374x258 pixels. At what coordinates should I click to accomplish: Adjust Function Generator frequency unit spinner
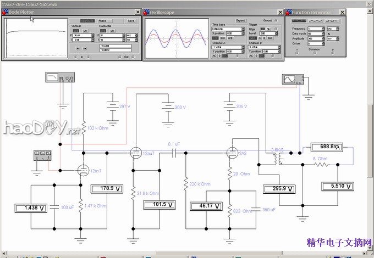tap(337, 28)
